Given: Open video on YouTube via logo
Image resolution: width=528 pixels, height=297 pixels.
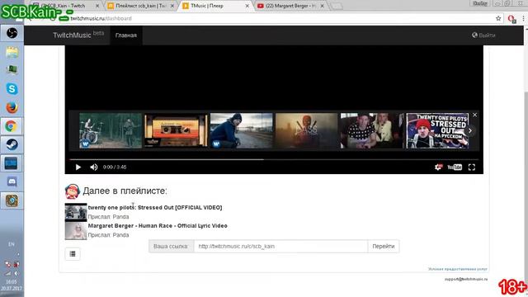Looking at the screenshot, I should pyautogui.click(x=455, y=167).
